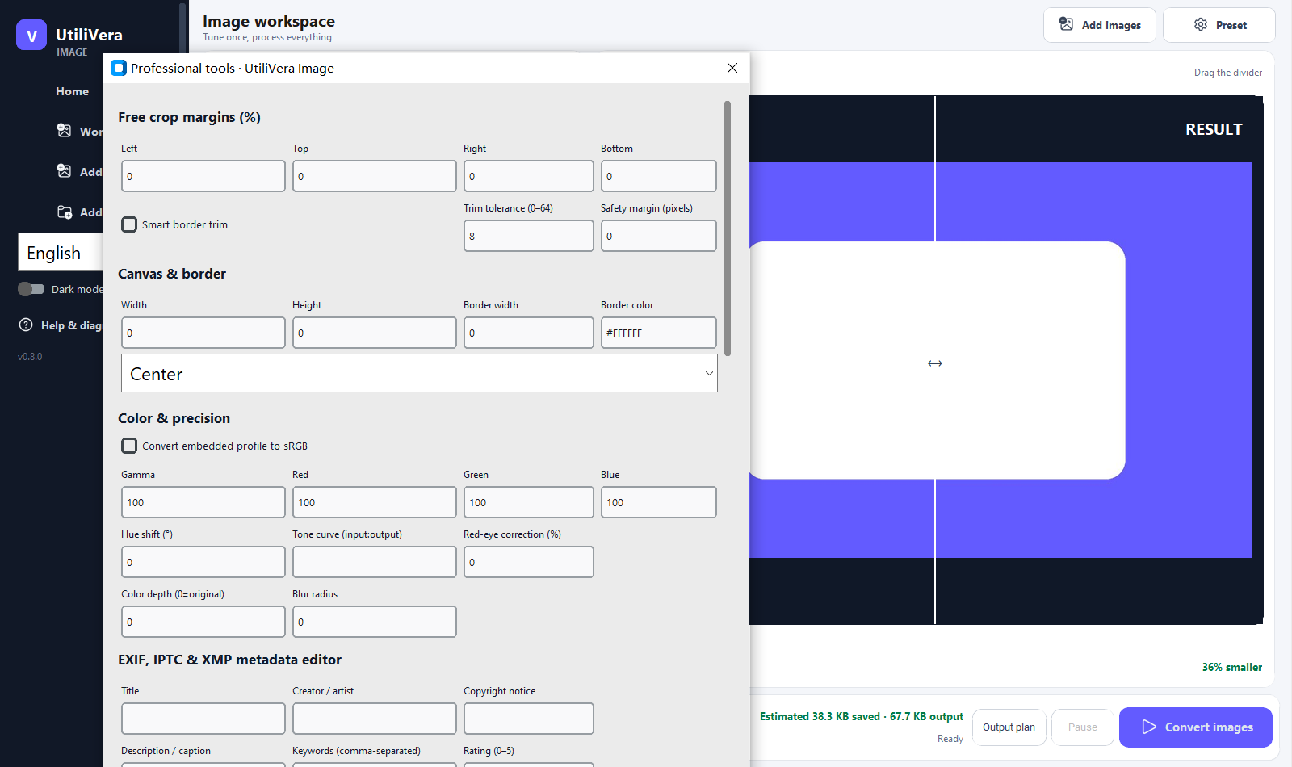Click the Add images sidebar icon

tap(65, 170)
